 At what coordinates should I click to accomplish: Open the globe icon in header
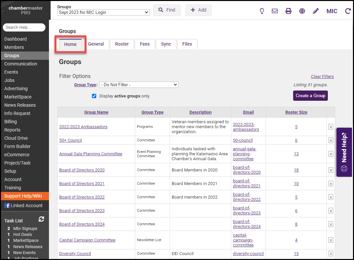(x=302, y=11)
